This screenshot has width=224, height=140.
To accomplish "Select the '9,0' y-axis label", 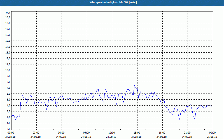I will coord(8,76).
